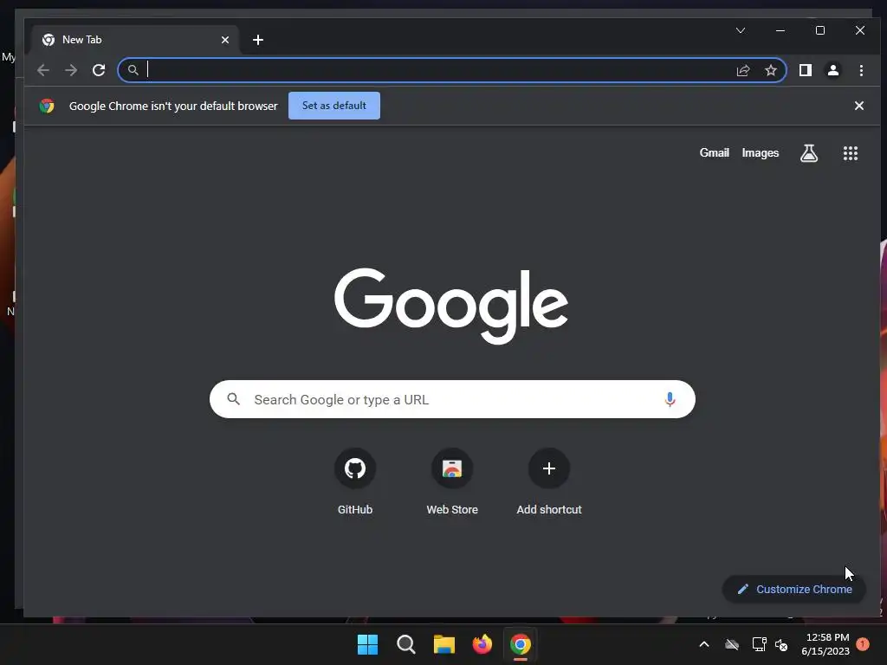Screen dimensions: 887x665
Task: Start voice search with microphone
Action: click(x=670, y=399)
